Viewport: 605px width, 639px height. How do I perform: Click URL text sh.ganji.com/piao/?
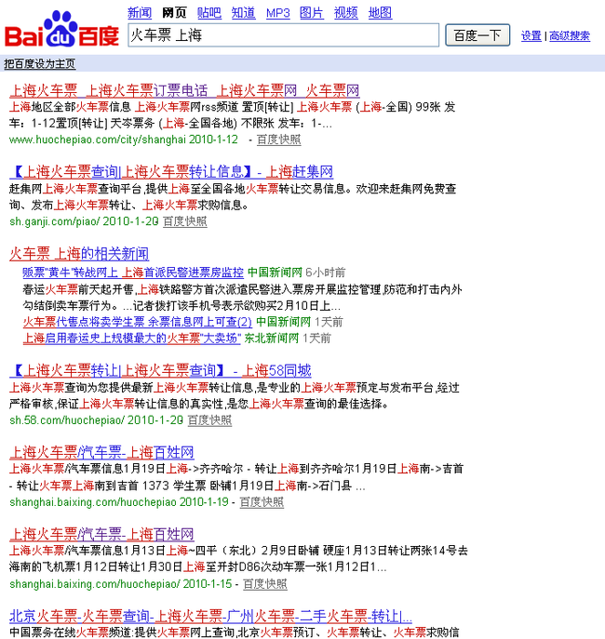[55, 221]
